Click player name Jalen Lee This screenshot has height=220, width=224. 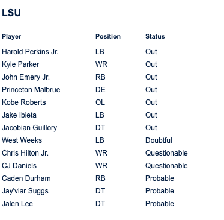(17, 204)
